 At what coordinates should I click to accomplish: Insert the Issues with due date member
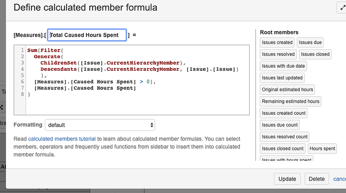[x=283, y=66]
